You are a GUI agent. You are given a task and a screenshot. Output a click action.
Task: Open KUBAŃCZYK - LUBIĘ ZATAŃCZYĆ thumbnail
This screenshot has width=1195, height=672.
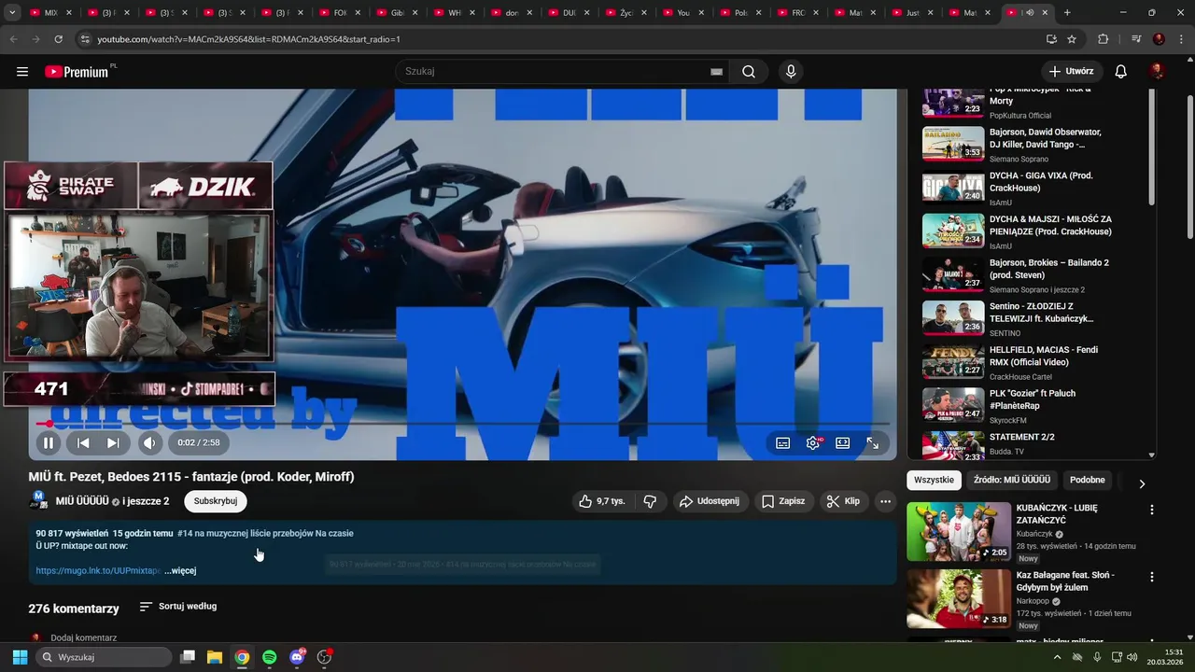point(959,532)
